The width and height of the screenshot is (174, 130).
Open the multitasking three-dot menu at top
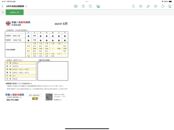point(87,1)
